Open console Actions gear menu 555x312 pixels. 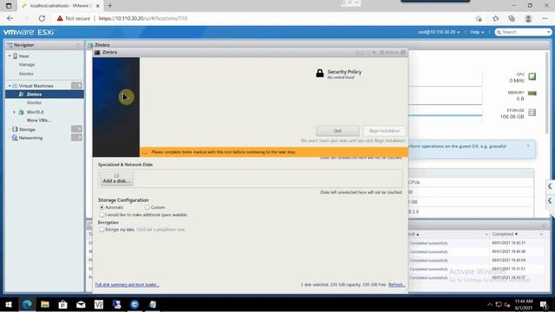(389, 52)
